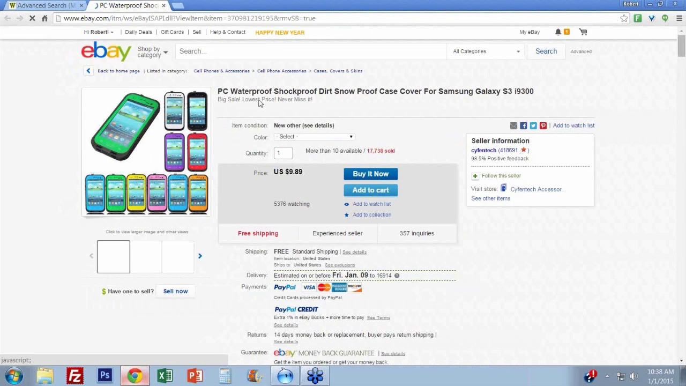Image resolution: width=686 pixels, height=386 pixels.
Task: Click the follow this seller plus icon
Action: tap(475, 176)
